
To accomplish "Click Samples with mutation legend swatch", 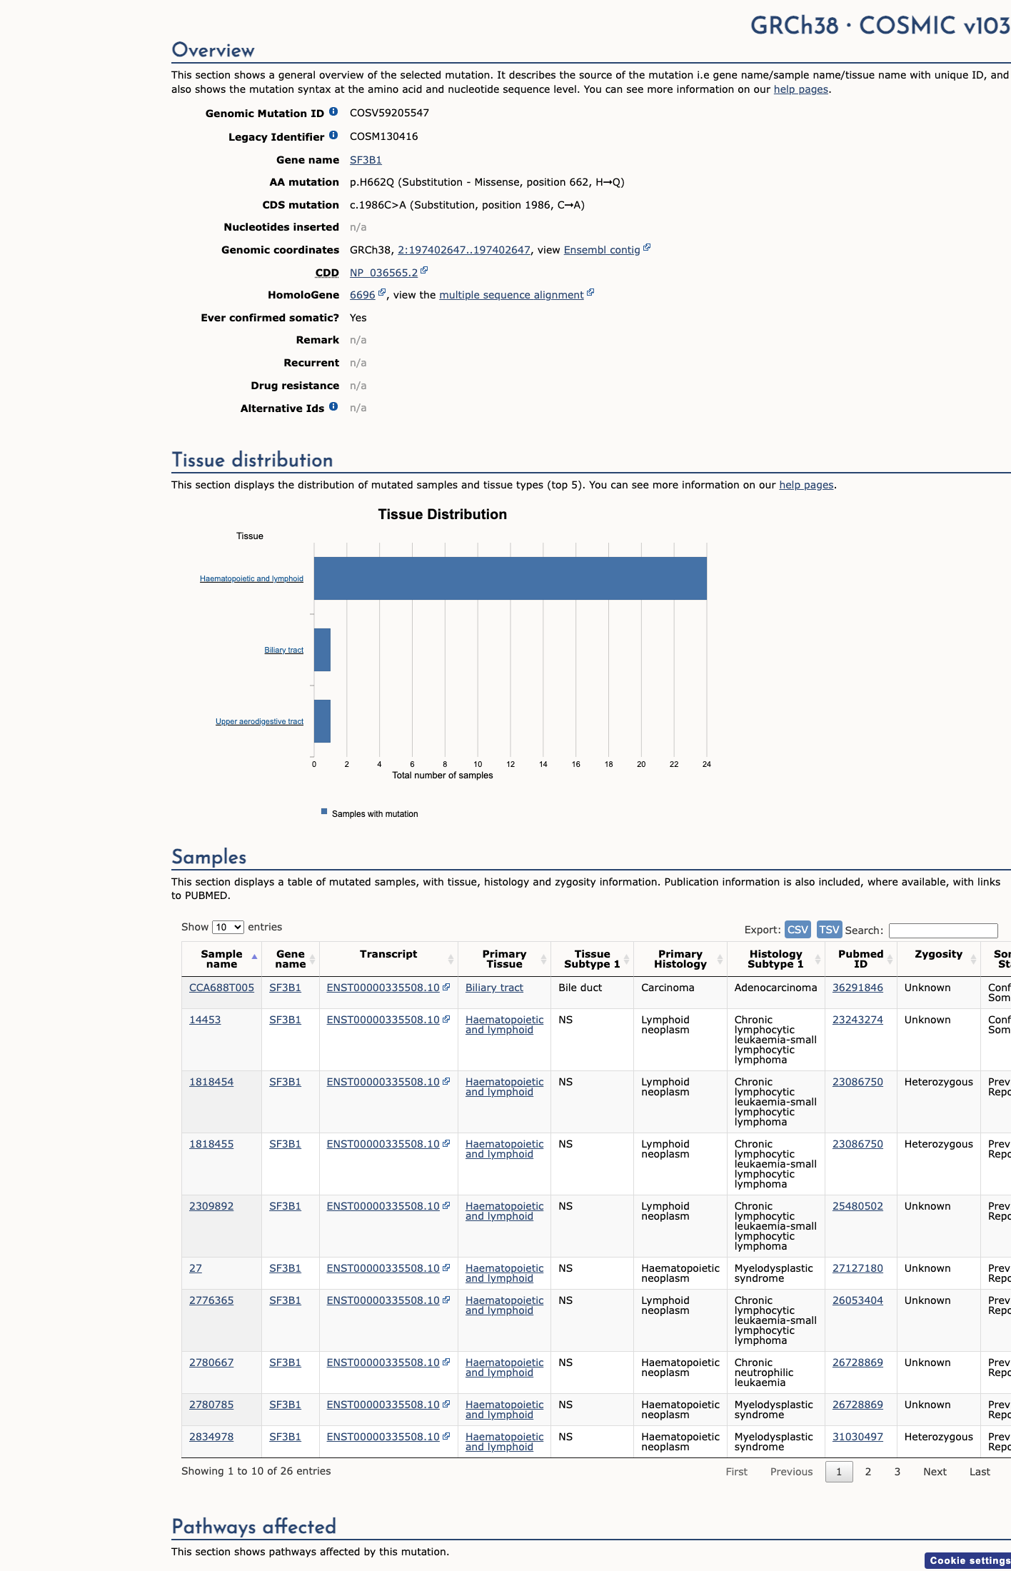I will (324, 811).
